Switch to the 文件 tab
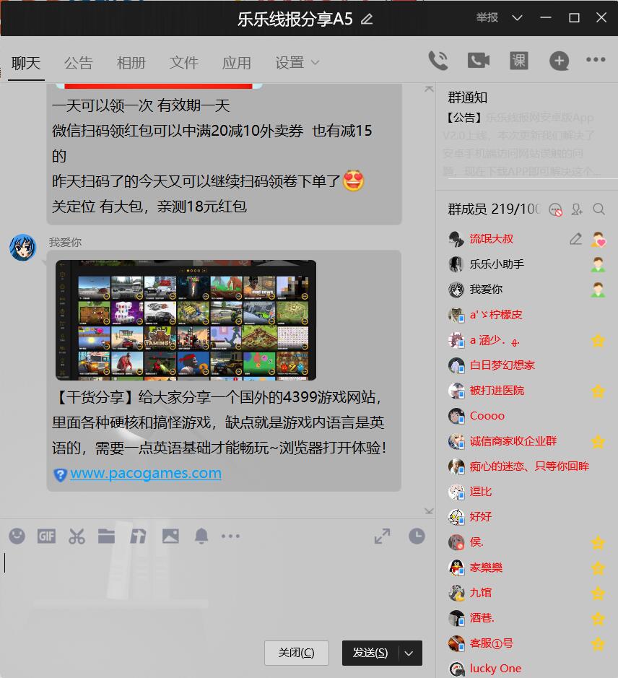 (184, 63)
